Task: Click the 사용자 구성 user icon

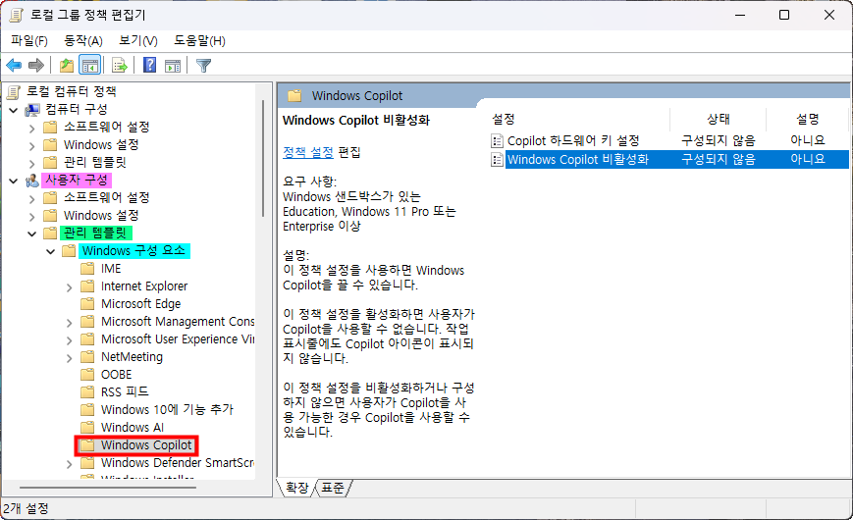Action: click(32, 181)
